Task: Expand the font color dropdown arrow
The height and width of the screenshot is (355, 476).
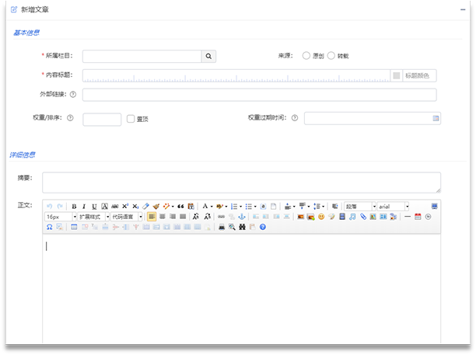Action: [212, 207]
